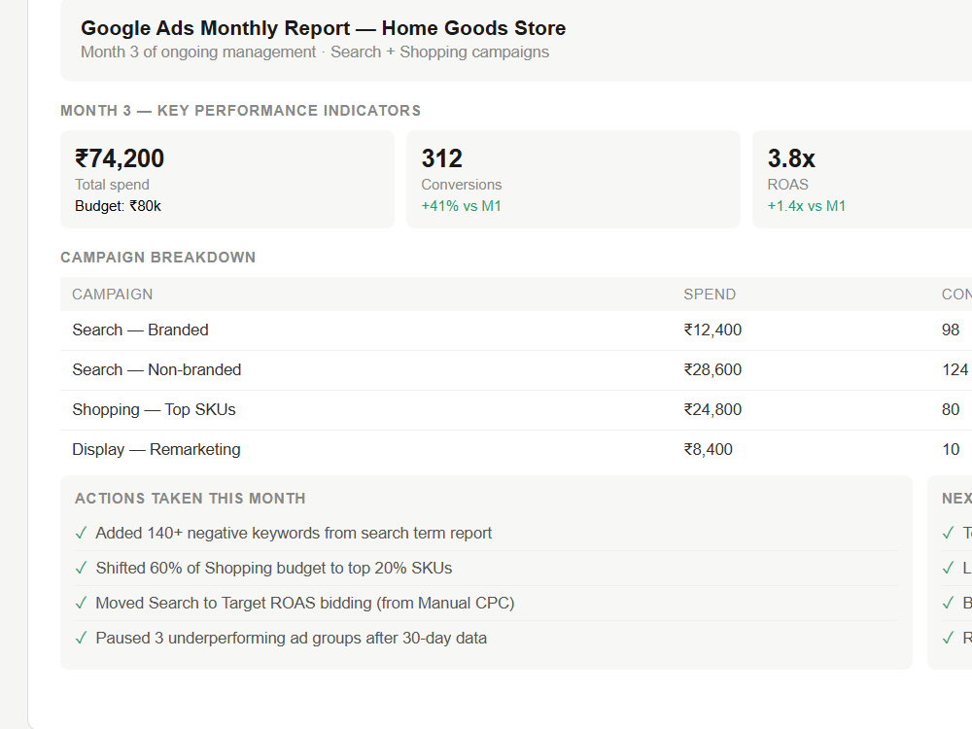Click the 3.8x ROAS KPI card
This screenshot has height=729, width=972.
[x=862, y=179]
